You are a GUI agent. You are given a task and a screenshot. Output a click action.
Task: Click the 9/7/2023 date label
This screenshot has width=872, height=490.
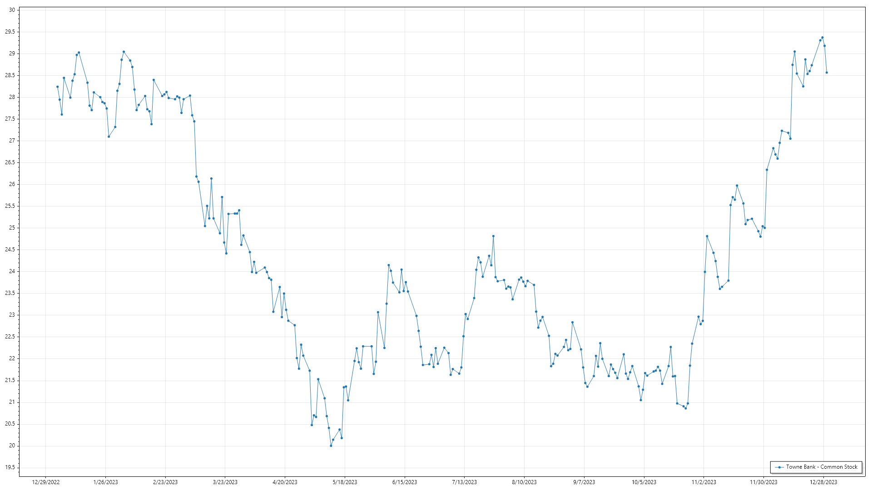(x=584, y=482)
